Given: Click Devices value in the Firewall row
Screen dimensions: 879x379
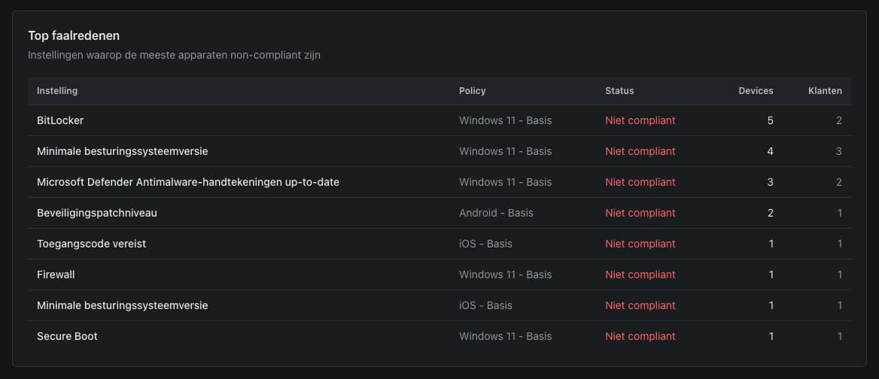Looking at the screenshot, I should point(771,274).
